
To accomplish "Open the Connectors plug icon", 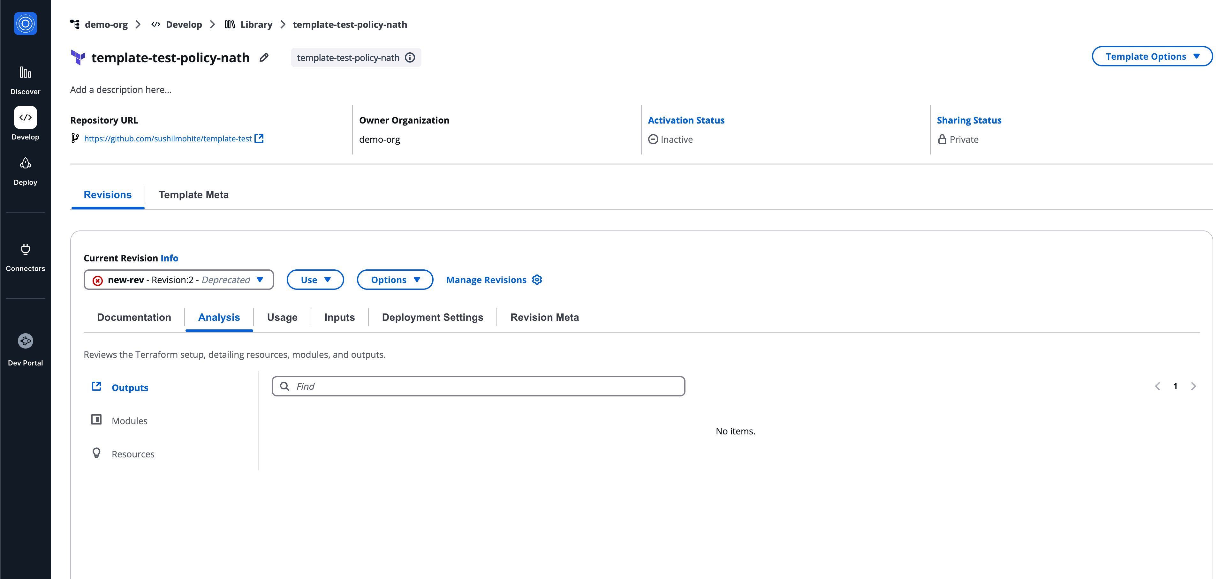I will (x=25, y=250).
